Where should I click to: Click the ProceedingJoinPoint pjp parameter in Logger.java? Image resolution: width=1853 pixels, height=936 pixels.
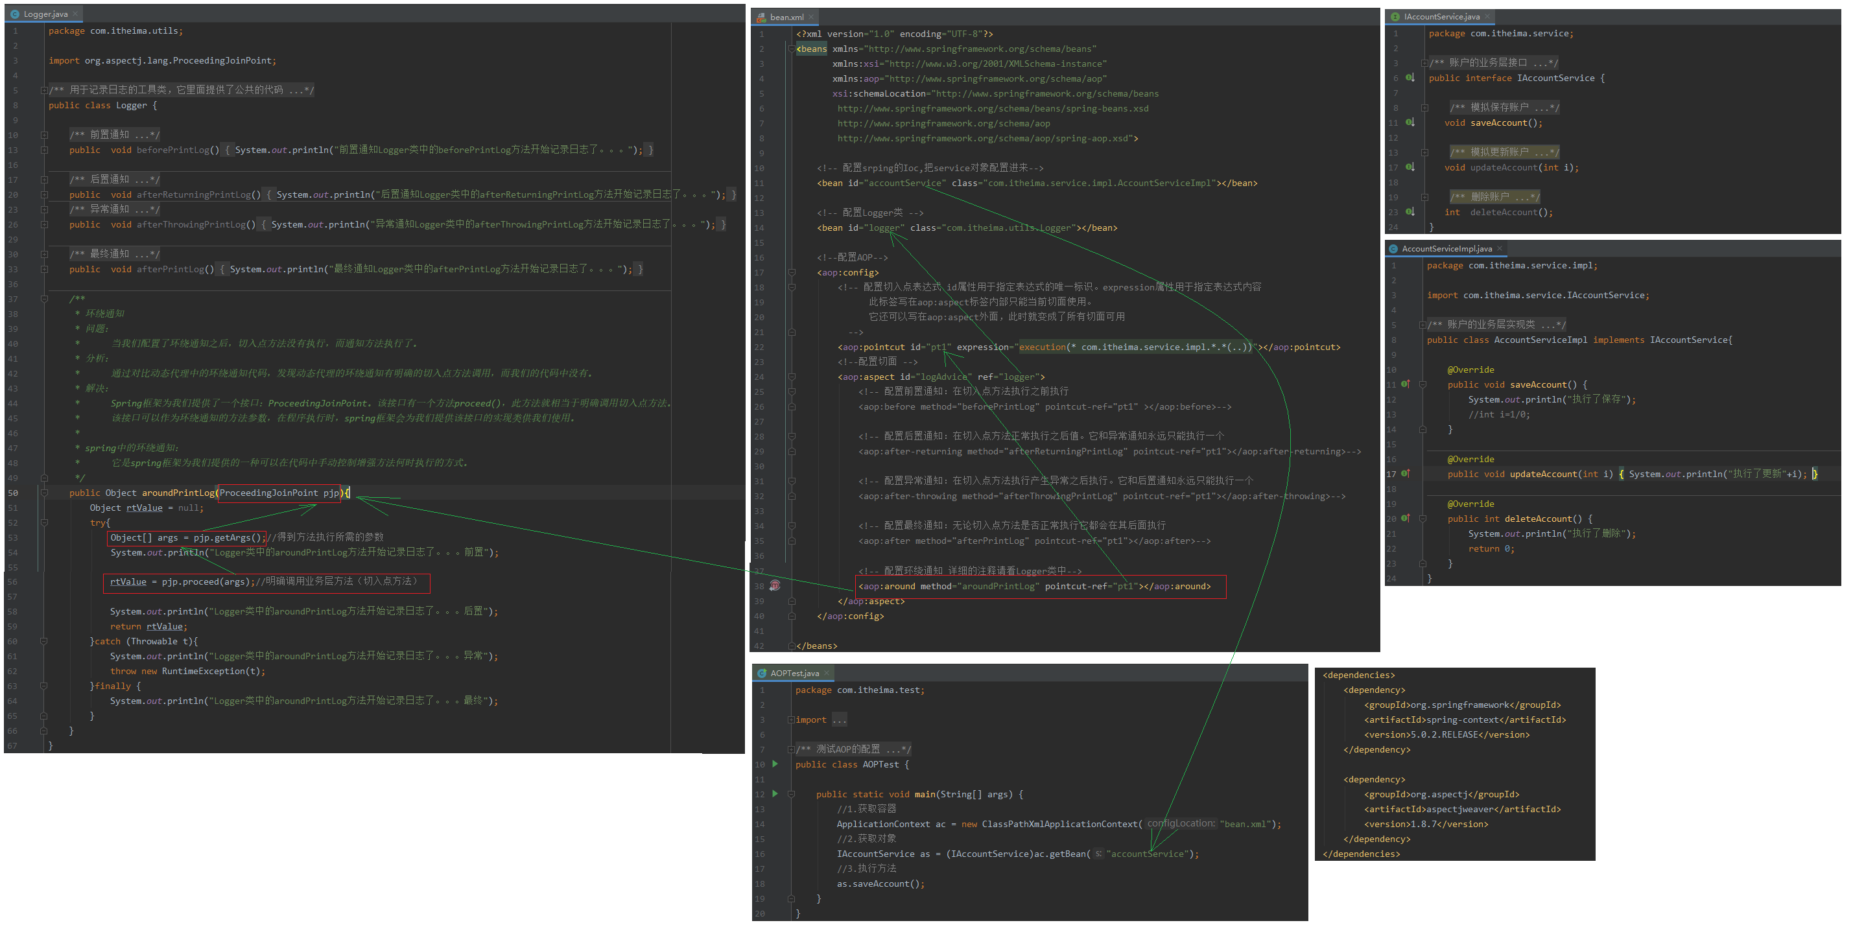279,493
